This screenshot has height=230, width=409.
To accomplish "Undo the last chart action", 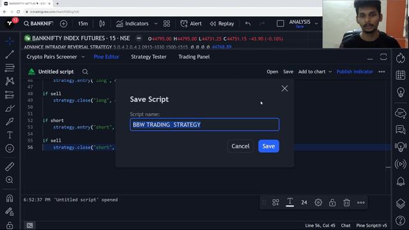I will tap(248, 24).
